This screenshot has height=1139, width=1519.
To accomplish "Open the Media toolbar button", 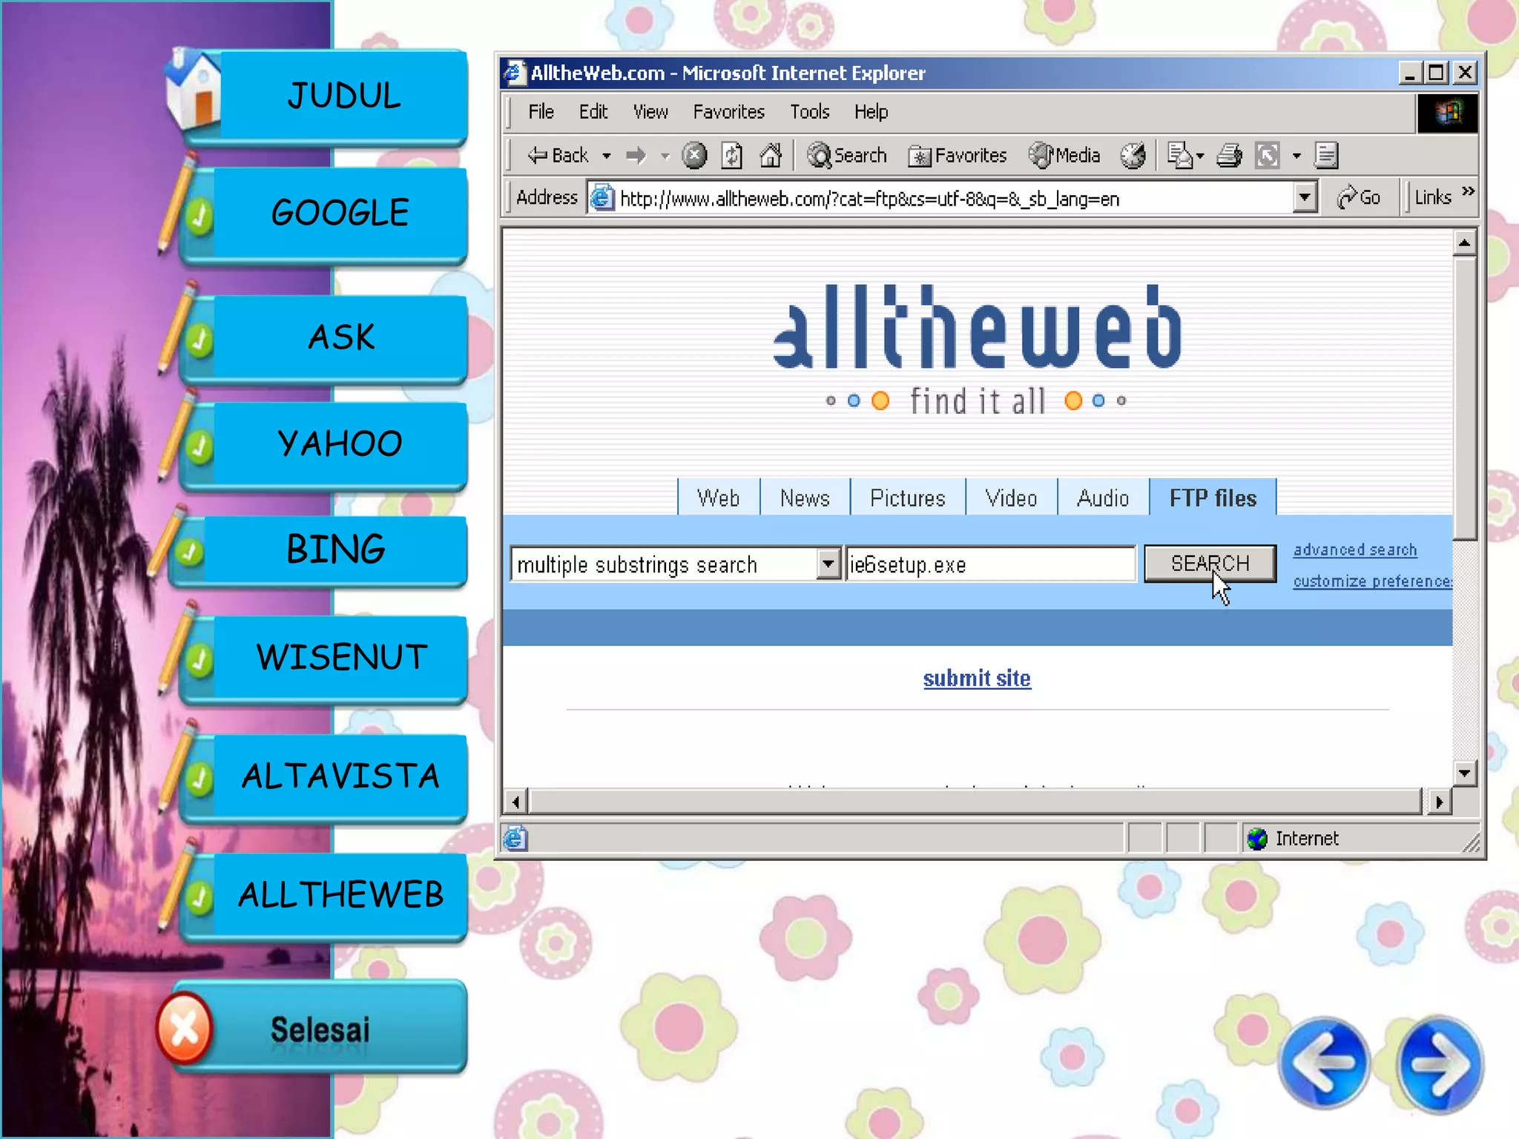I will tap(1064, 155).
